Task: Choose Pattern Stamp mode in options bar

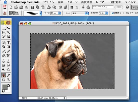Action: click(x=17, y=13)
